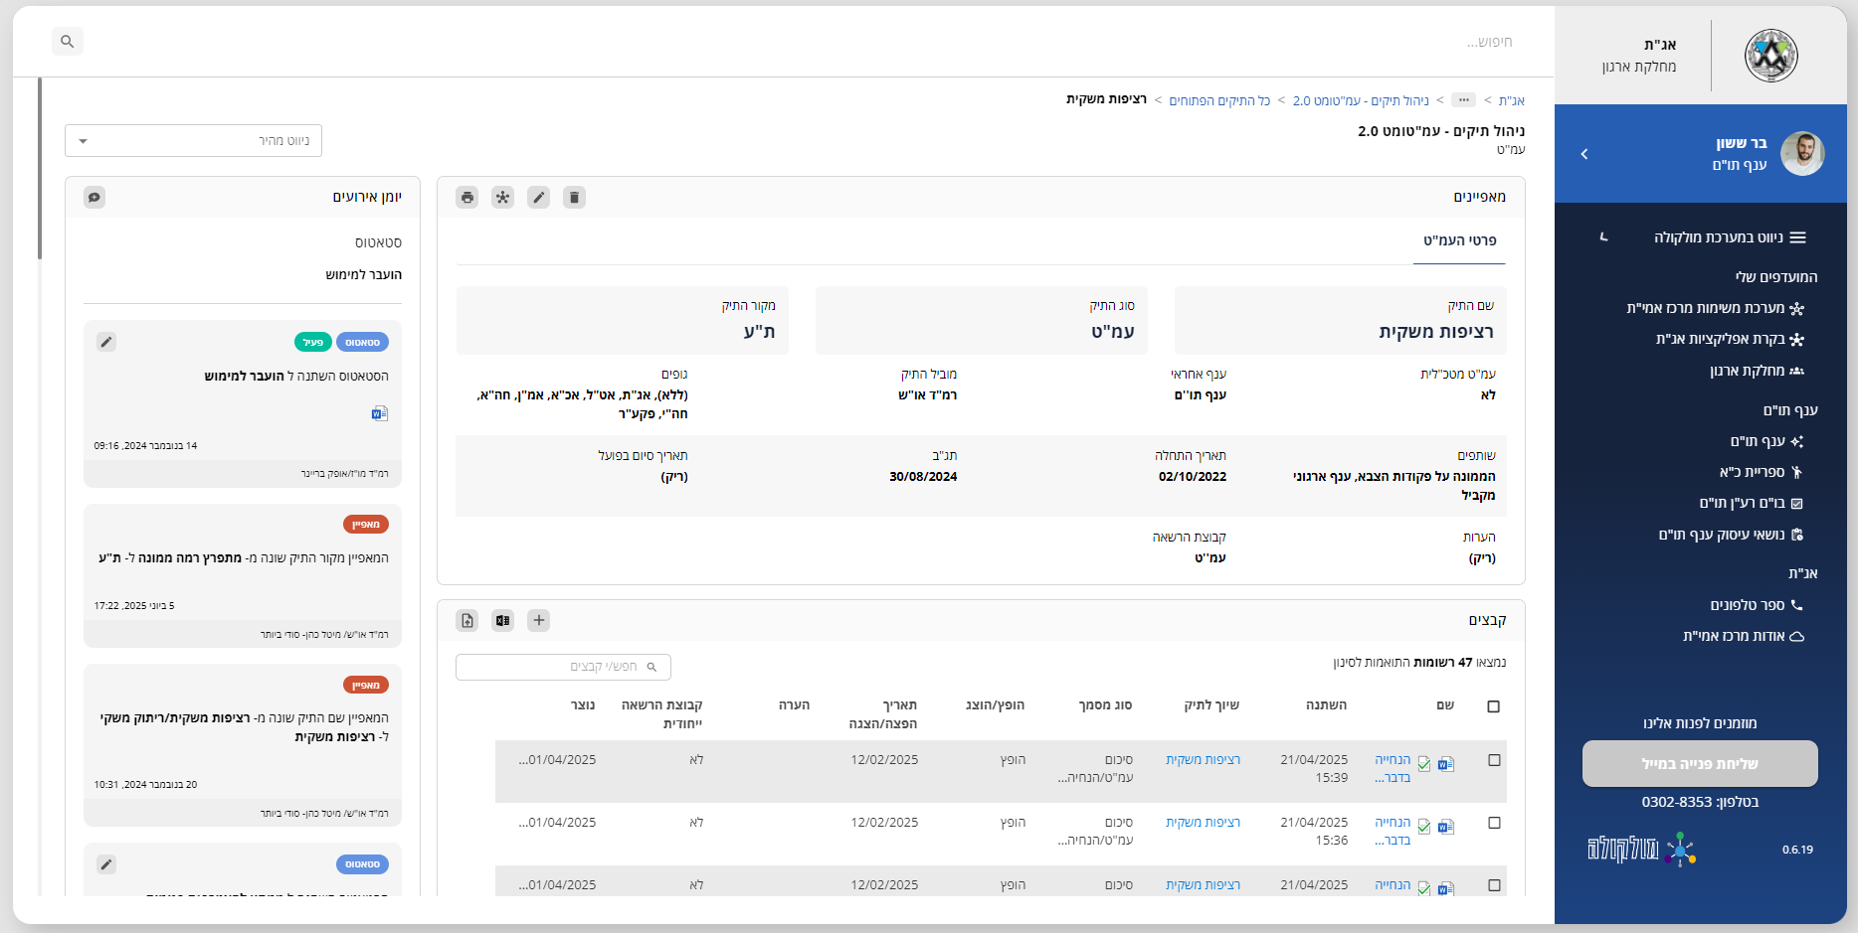1858x933 pixels.
Task: Open the ניווט מהיר dropdown
Action: [193, 141]
